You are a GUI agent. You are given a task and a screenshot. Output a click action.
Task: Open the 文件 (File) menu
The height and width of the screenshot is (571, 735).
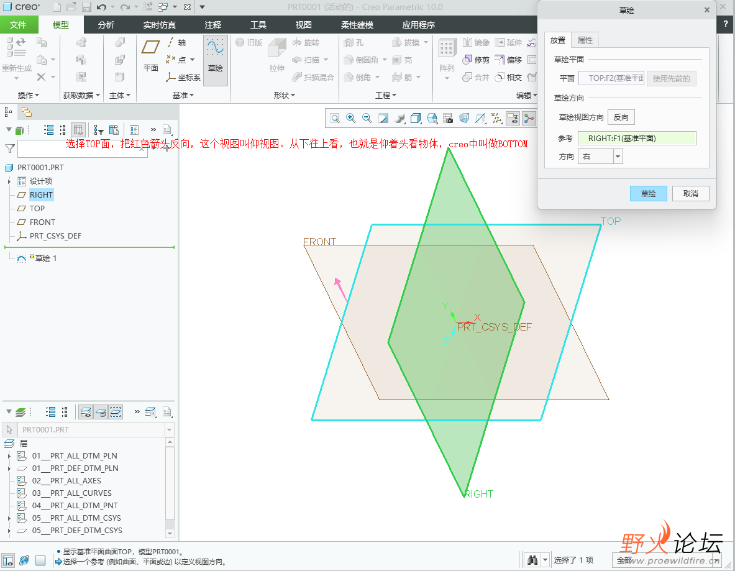pyautogui.click(x=18, y=25)
